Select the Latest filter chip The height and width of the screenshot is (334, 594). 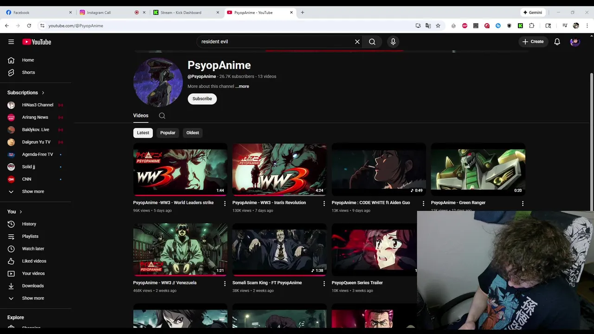[143, 133]
